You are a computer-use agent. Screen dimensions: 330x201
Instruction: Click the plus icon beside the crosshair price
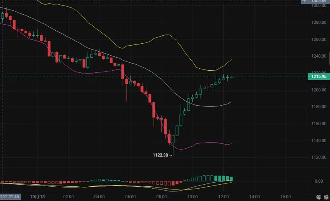[304, 1]
